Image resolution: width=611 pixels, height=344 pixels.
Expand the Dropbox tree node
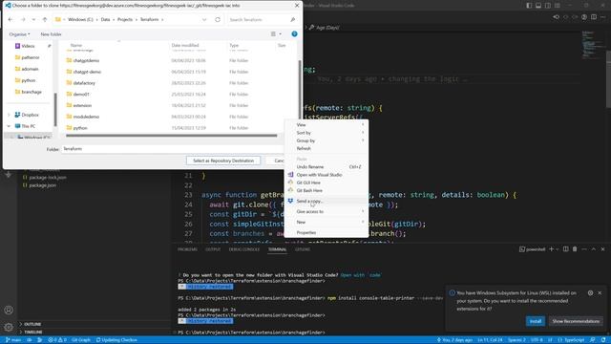9,115
